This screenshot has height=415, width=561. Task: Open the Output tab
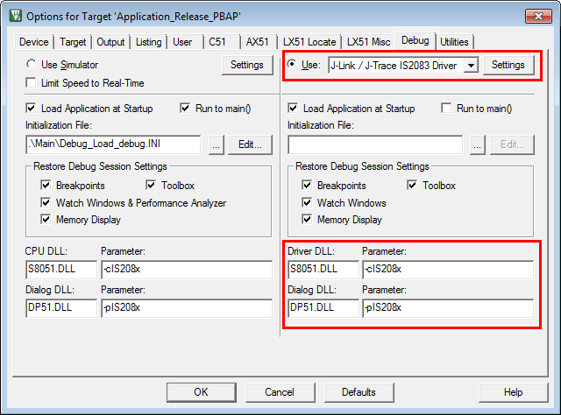pyautogui.click(x=110, y=42)
